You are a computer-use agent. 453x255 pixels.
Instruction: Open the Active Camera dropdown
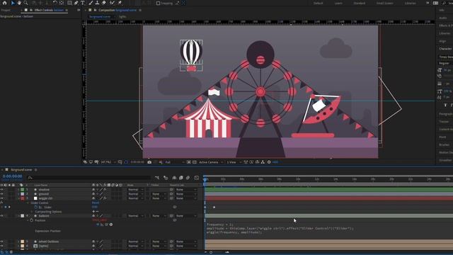(x=211, y=162)
